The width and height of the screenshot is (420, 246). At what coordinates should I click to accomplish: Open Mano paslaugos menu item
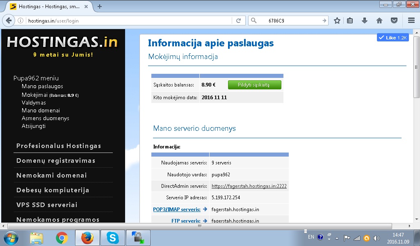(42, 86)
